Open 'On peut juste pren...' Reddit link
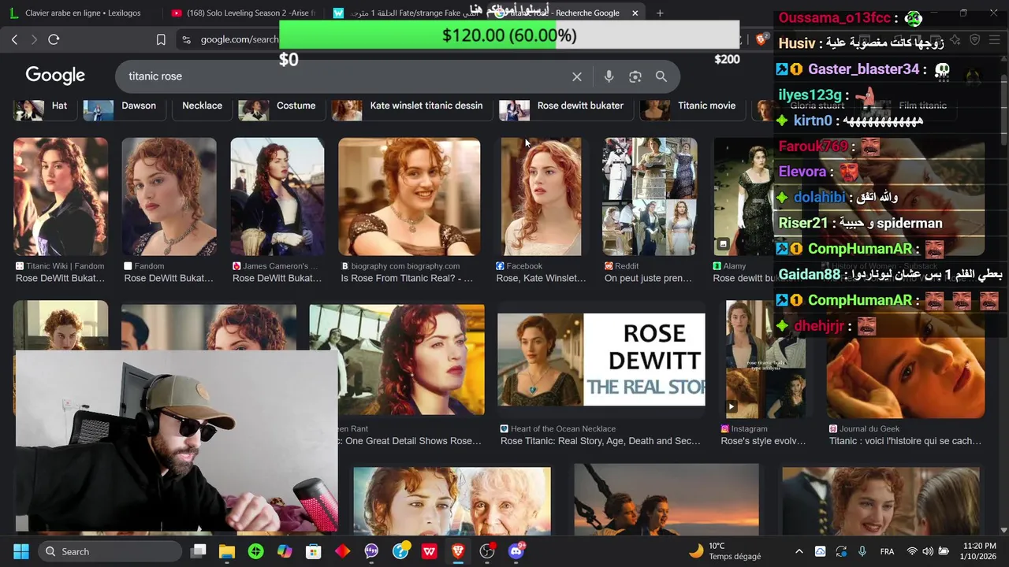This screenshot has width=1009, height=567. click(648, 278)
